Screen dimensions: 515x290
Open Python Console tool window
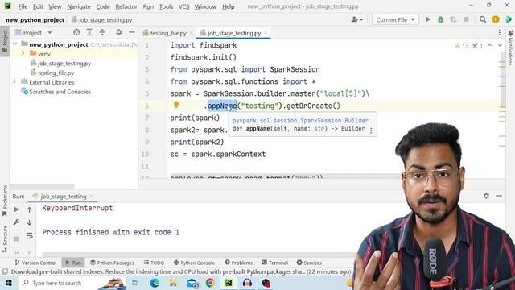click(194, 263)
